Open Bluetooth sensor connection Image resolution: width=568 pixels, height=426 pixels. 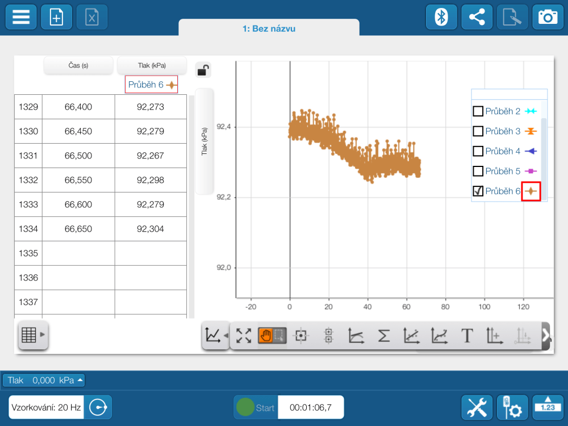[441, 17]
